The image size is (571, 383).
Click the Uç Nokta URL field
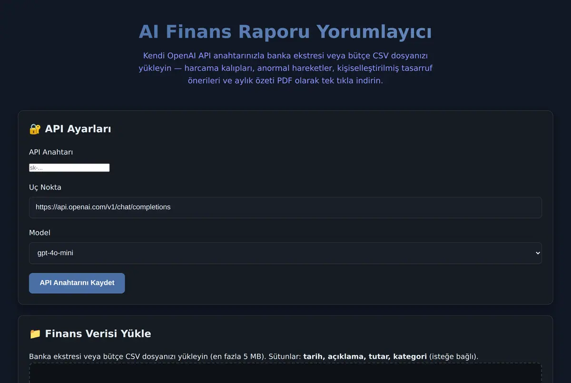pyautogui.click(x=285, y=208)
